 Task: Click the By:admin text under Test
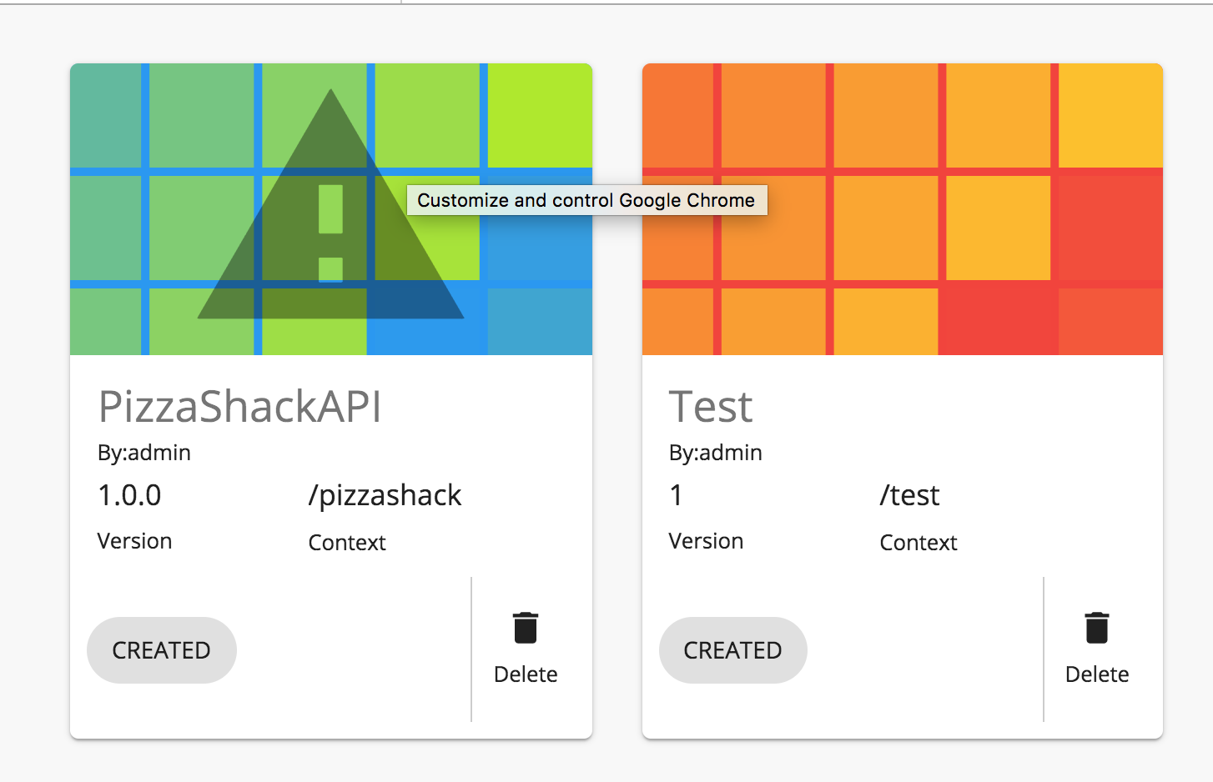pos(715,453)
